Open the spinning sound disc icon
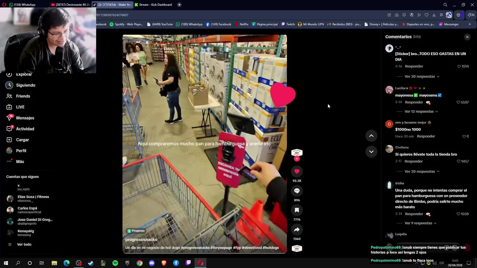Image resolution: width=477 pixels, height=268 pixels. tap(297, 248)
